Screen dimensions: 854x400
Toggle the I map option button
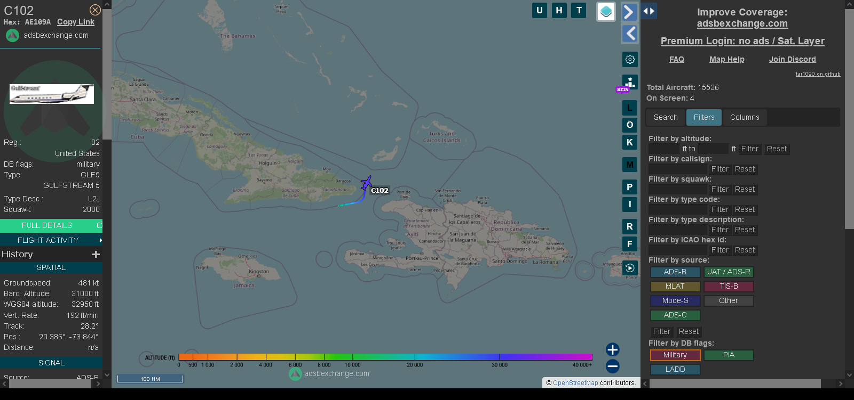tap(630, 204)
